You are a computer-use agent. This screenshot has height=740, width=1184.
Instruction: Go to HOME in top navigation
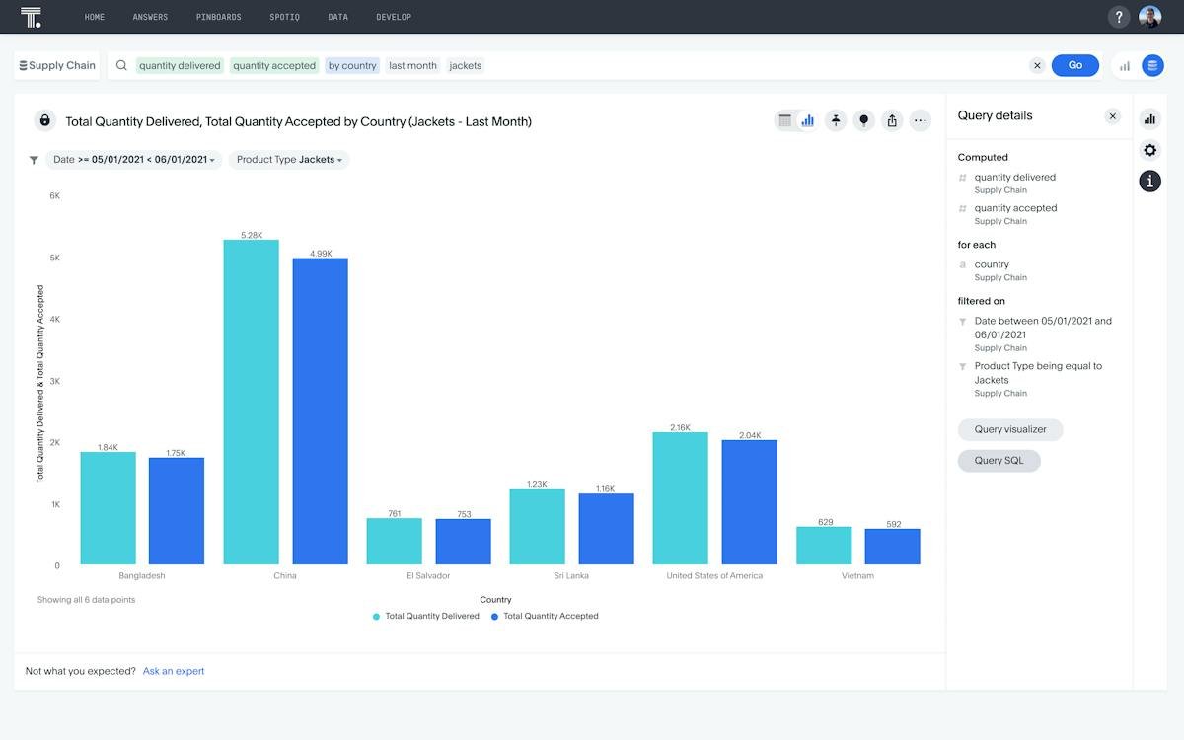95,17
